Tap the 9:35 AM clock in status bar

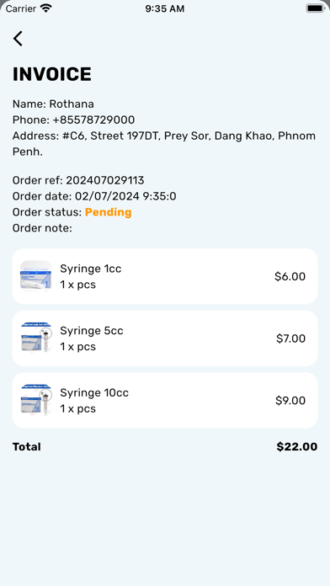pyautogui.click(x=165, y=8)
